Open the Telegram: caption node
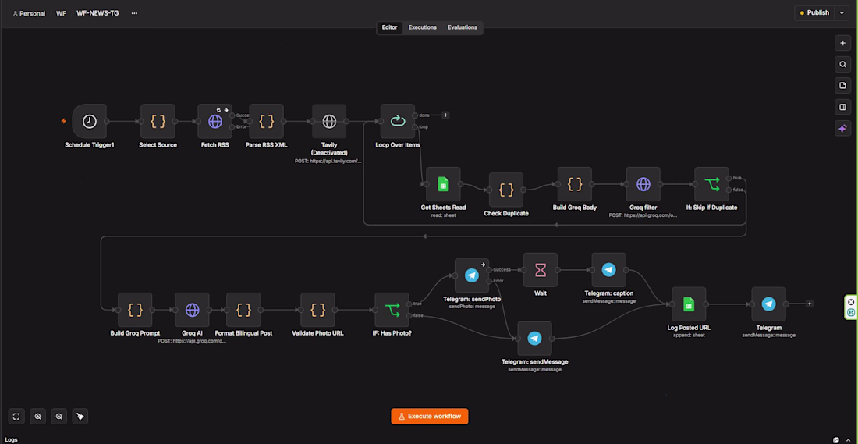Screen dimensions: 858x444 [608, 269]
